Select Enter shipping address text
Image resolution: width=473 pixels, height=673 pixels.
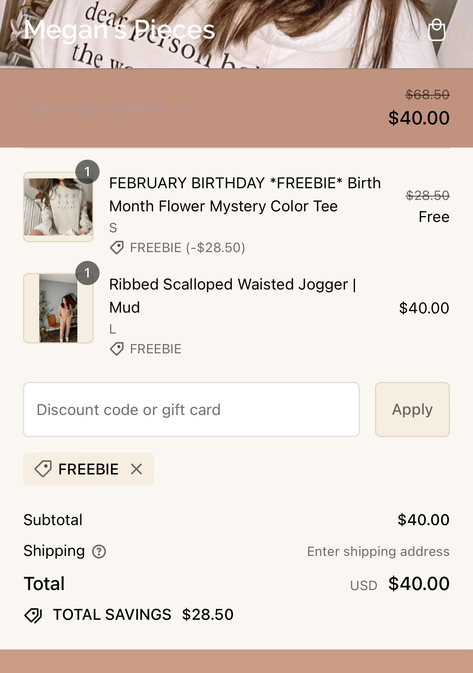coord(378,551)
